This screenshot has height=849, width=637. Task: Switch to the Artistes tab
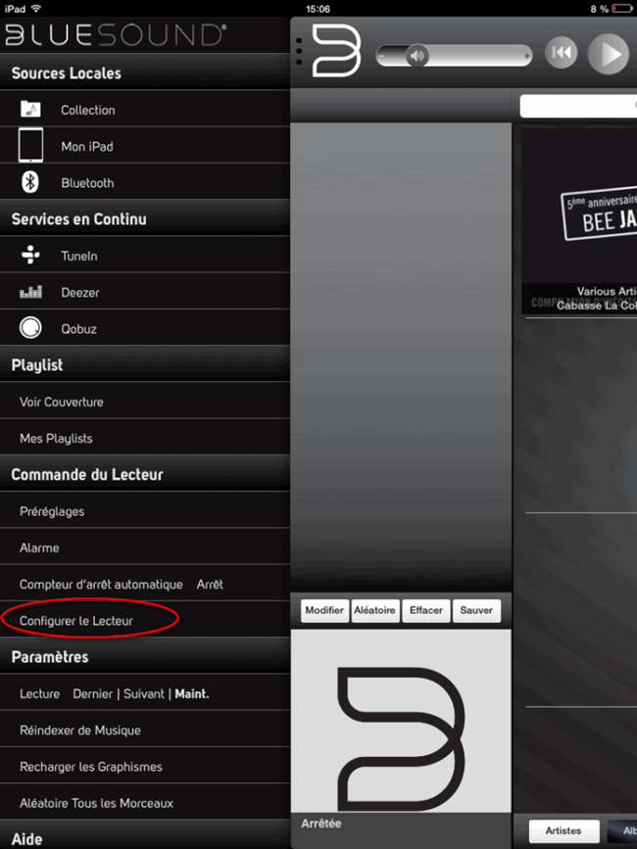point(563,830)
